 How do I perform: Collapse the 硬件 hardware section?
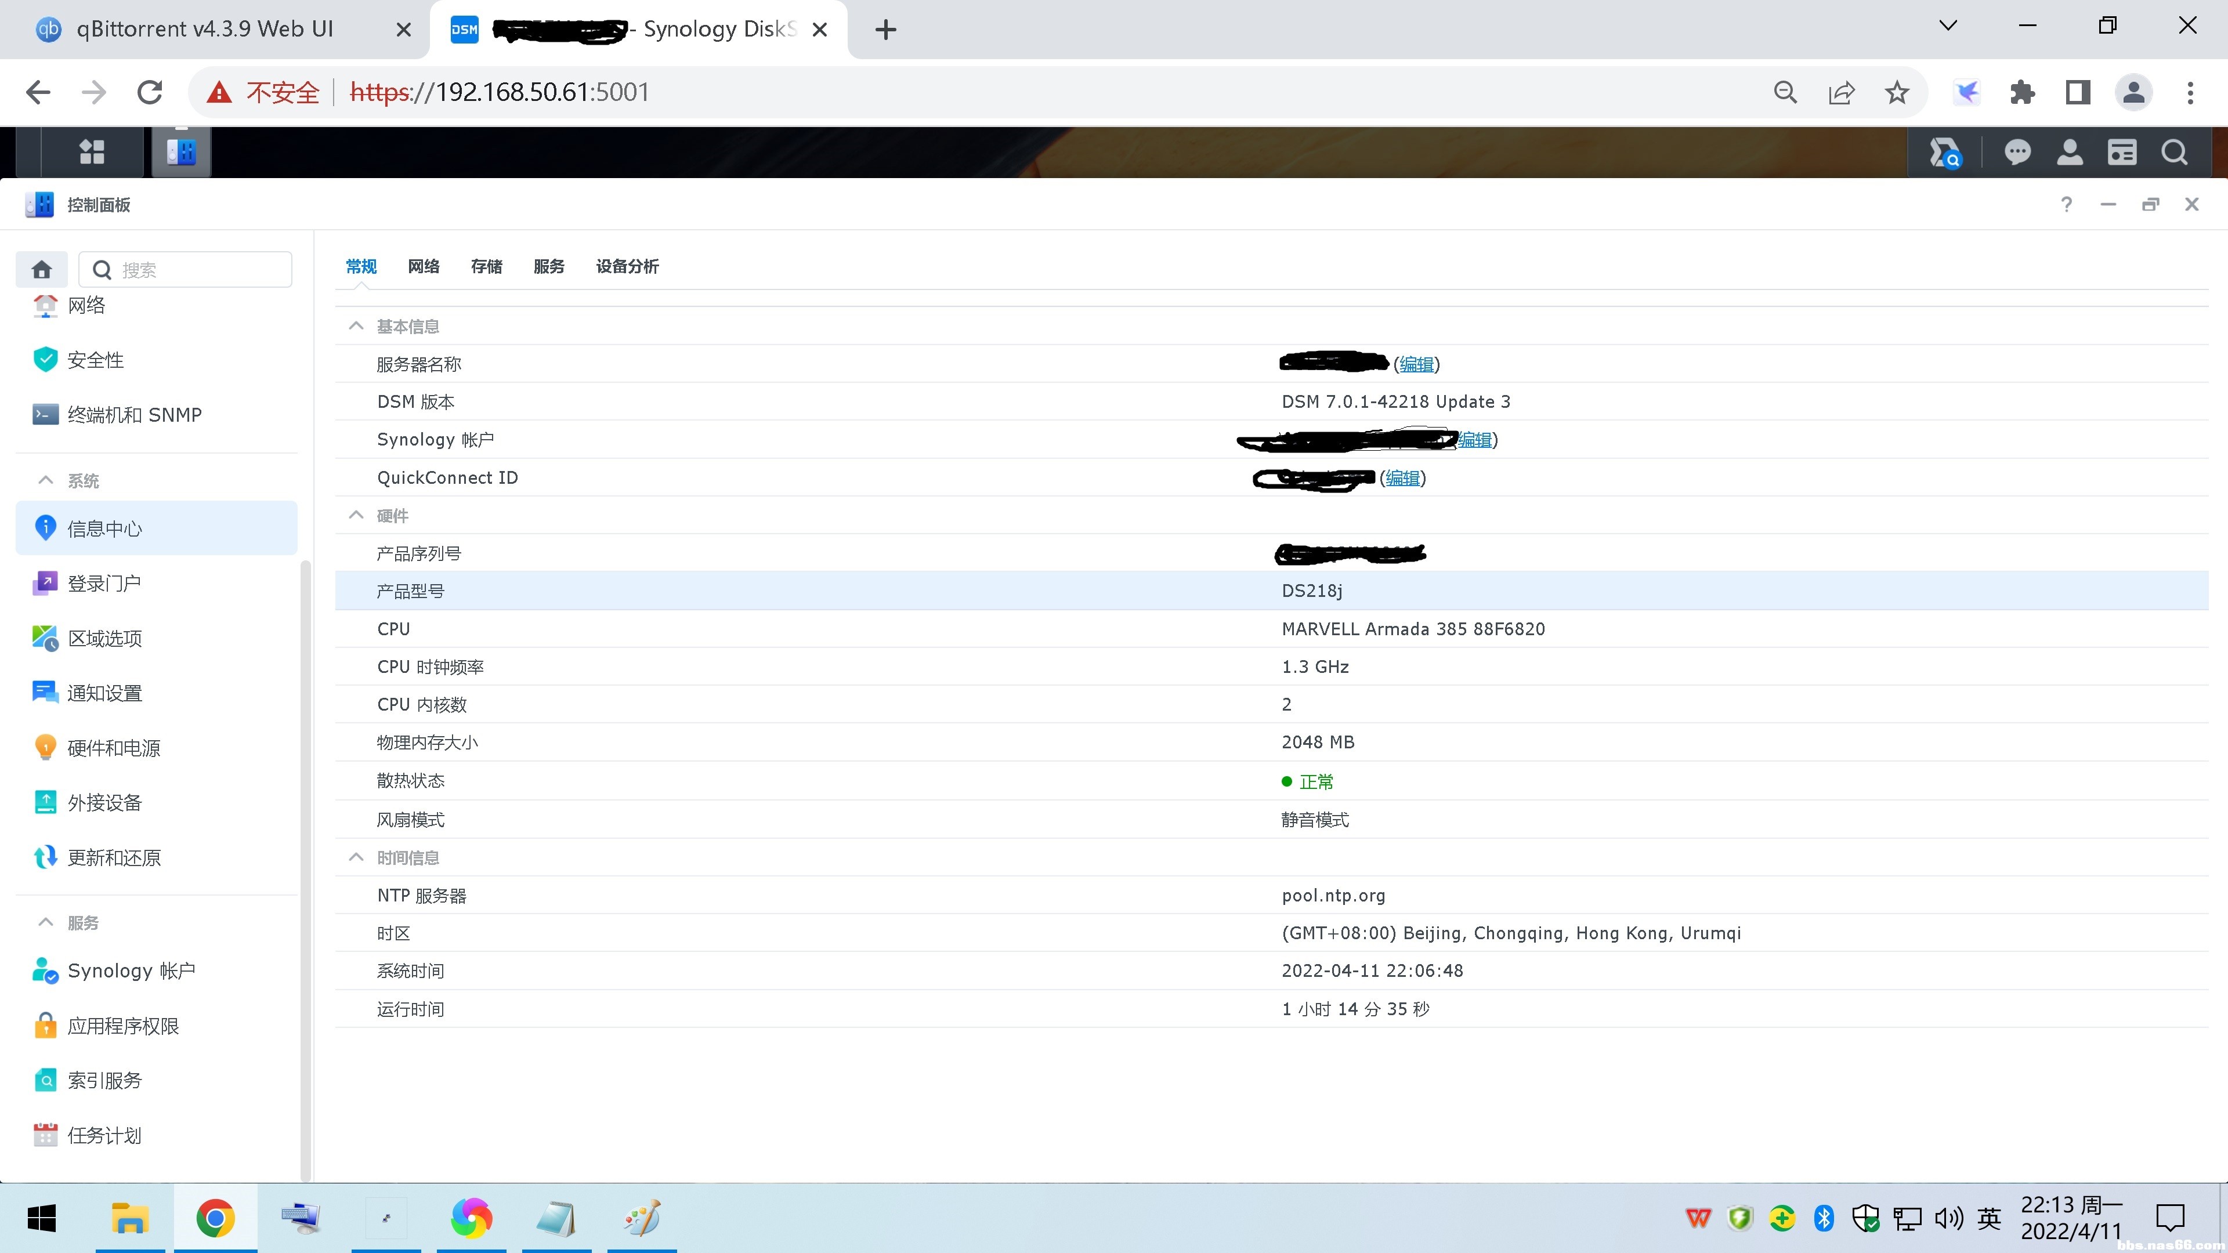point(356,515)
